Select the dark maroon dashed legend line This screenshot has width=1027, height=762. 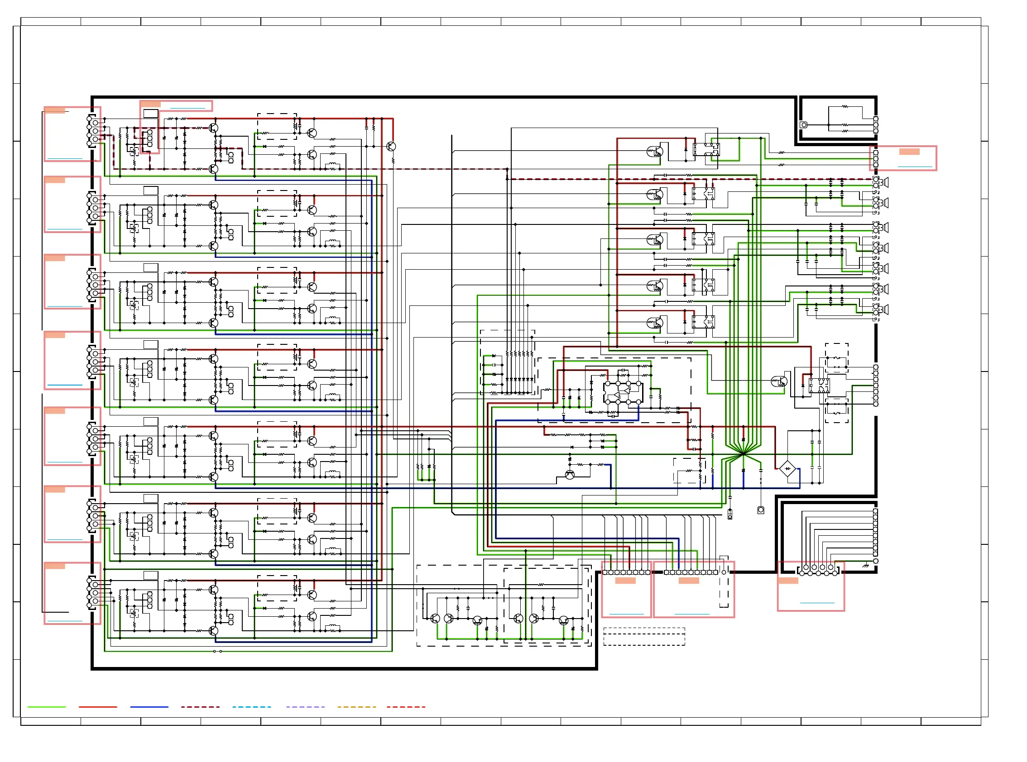(x=200, y=707)
